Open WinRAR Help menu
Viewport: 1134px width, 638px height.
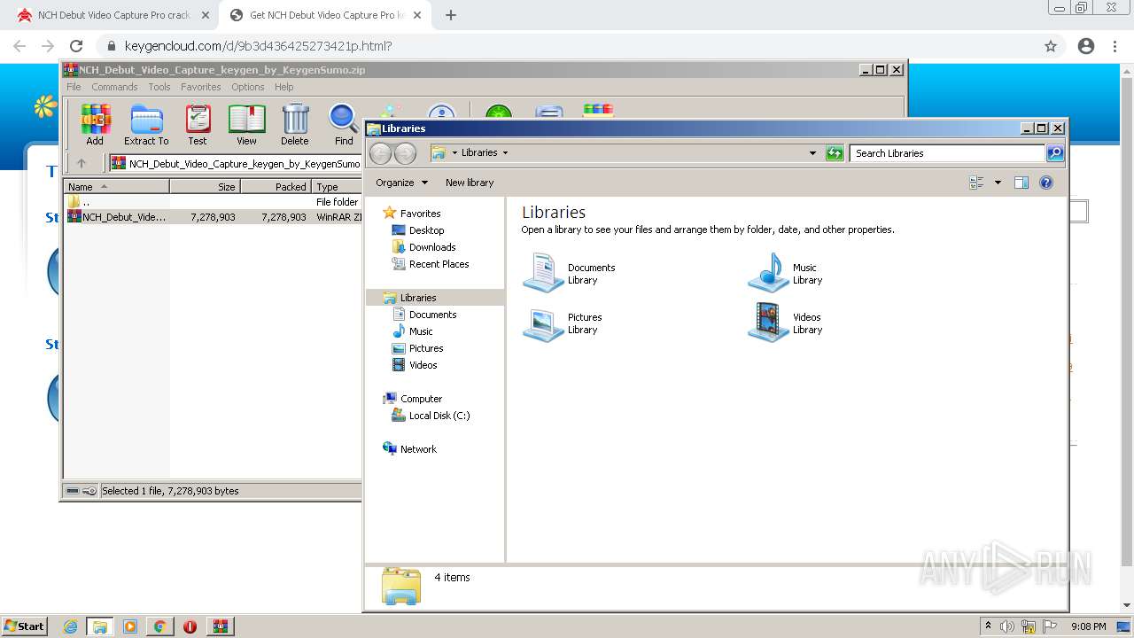(x=283, y=87)
